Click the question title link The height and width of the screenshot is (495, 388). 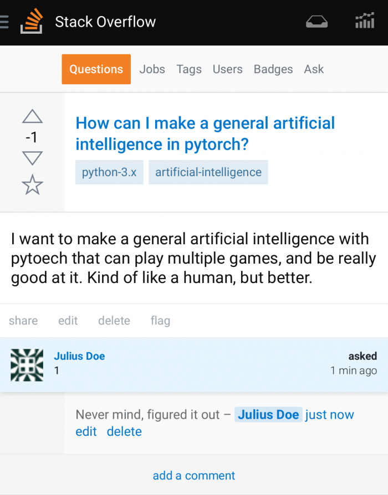205,133
